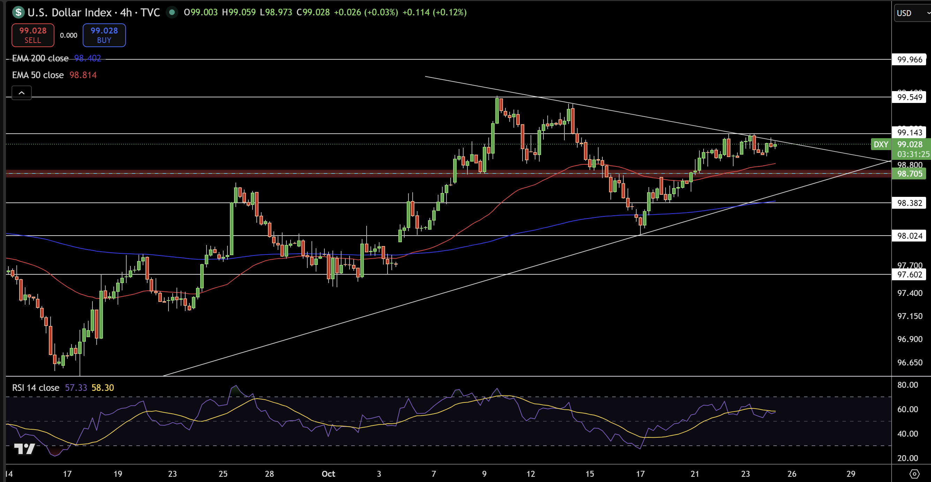
Task: Click the TradingView logo watermark
Action: click(24, 449)
